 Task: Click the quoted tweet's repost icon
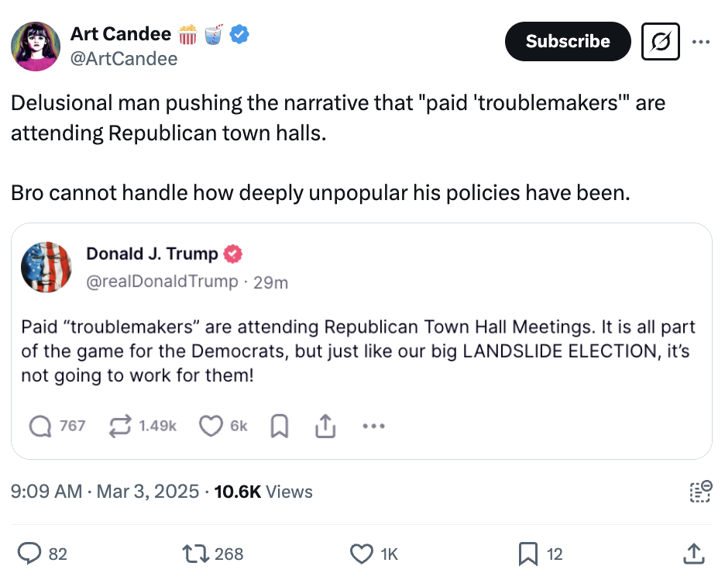pos(120,426)
